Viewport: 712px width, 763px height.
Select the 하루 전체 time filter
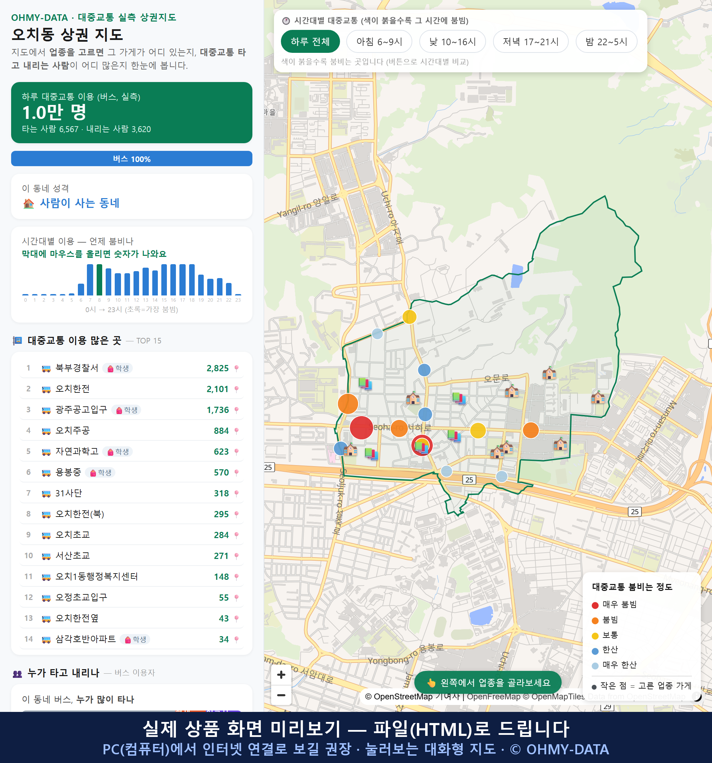[310, 41]
